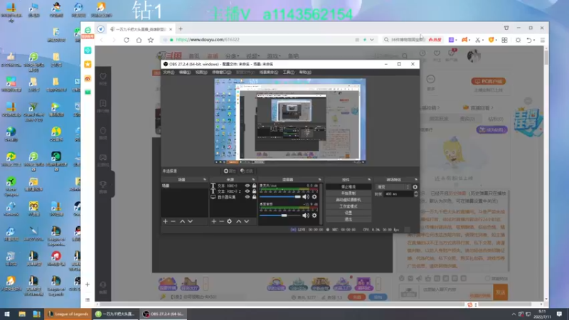Viewport: 569px width, 320px height.
Task: Go to browser home page
Action: [x=139, y=40]
